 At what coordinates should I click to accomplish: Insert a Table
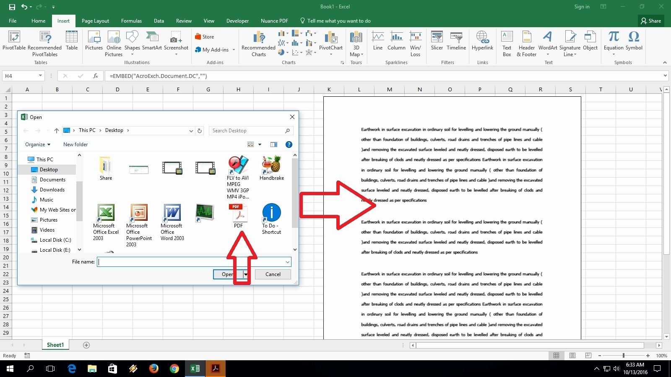point(72,42)
